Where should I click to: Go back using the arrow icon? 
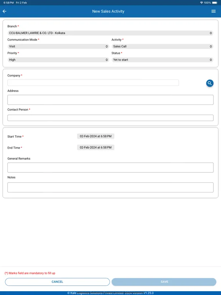tap(5, 11)
